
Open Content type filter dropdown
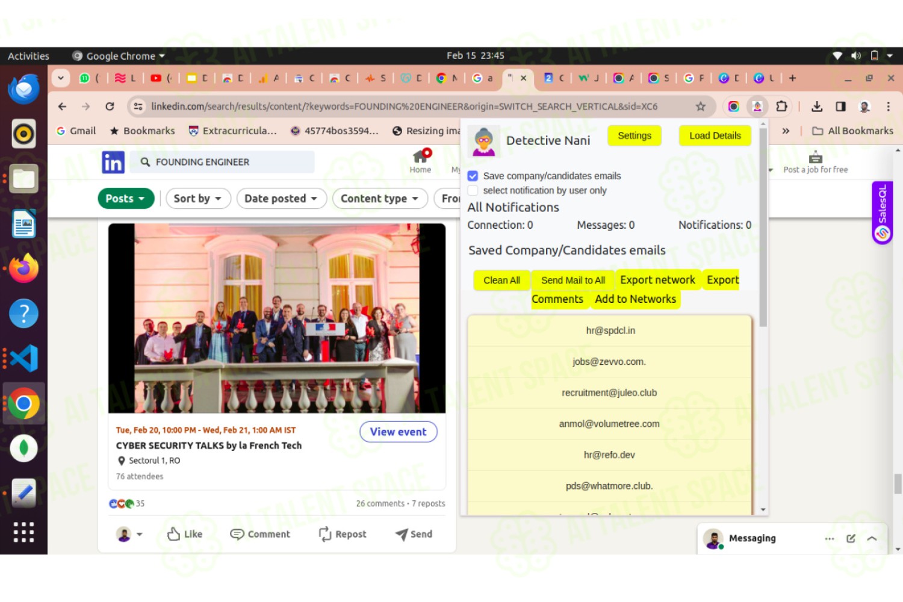[x=380, y=199]
